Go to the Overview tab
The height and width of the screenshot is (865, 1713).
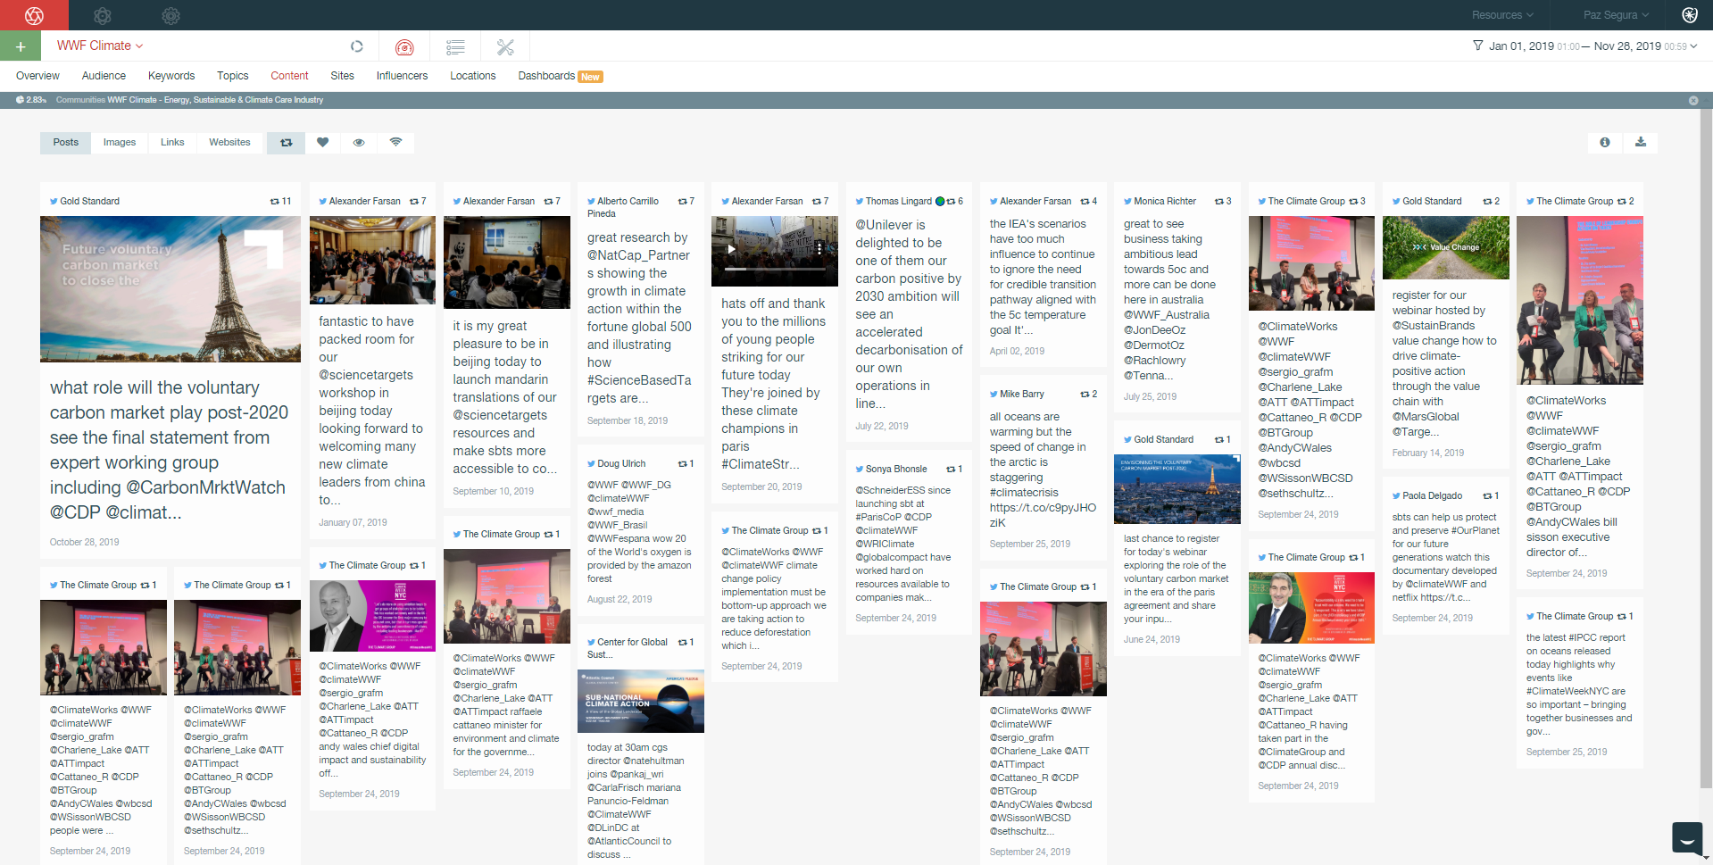click(37, 76)
